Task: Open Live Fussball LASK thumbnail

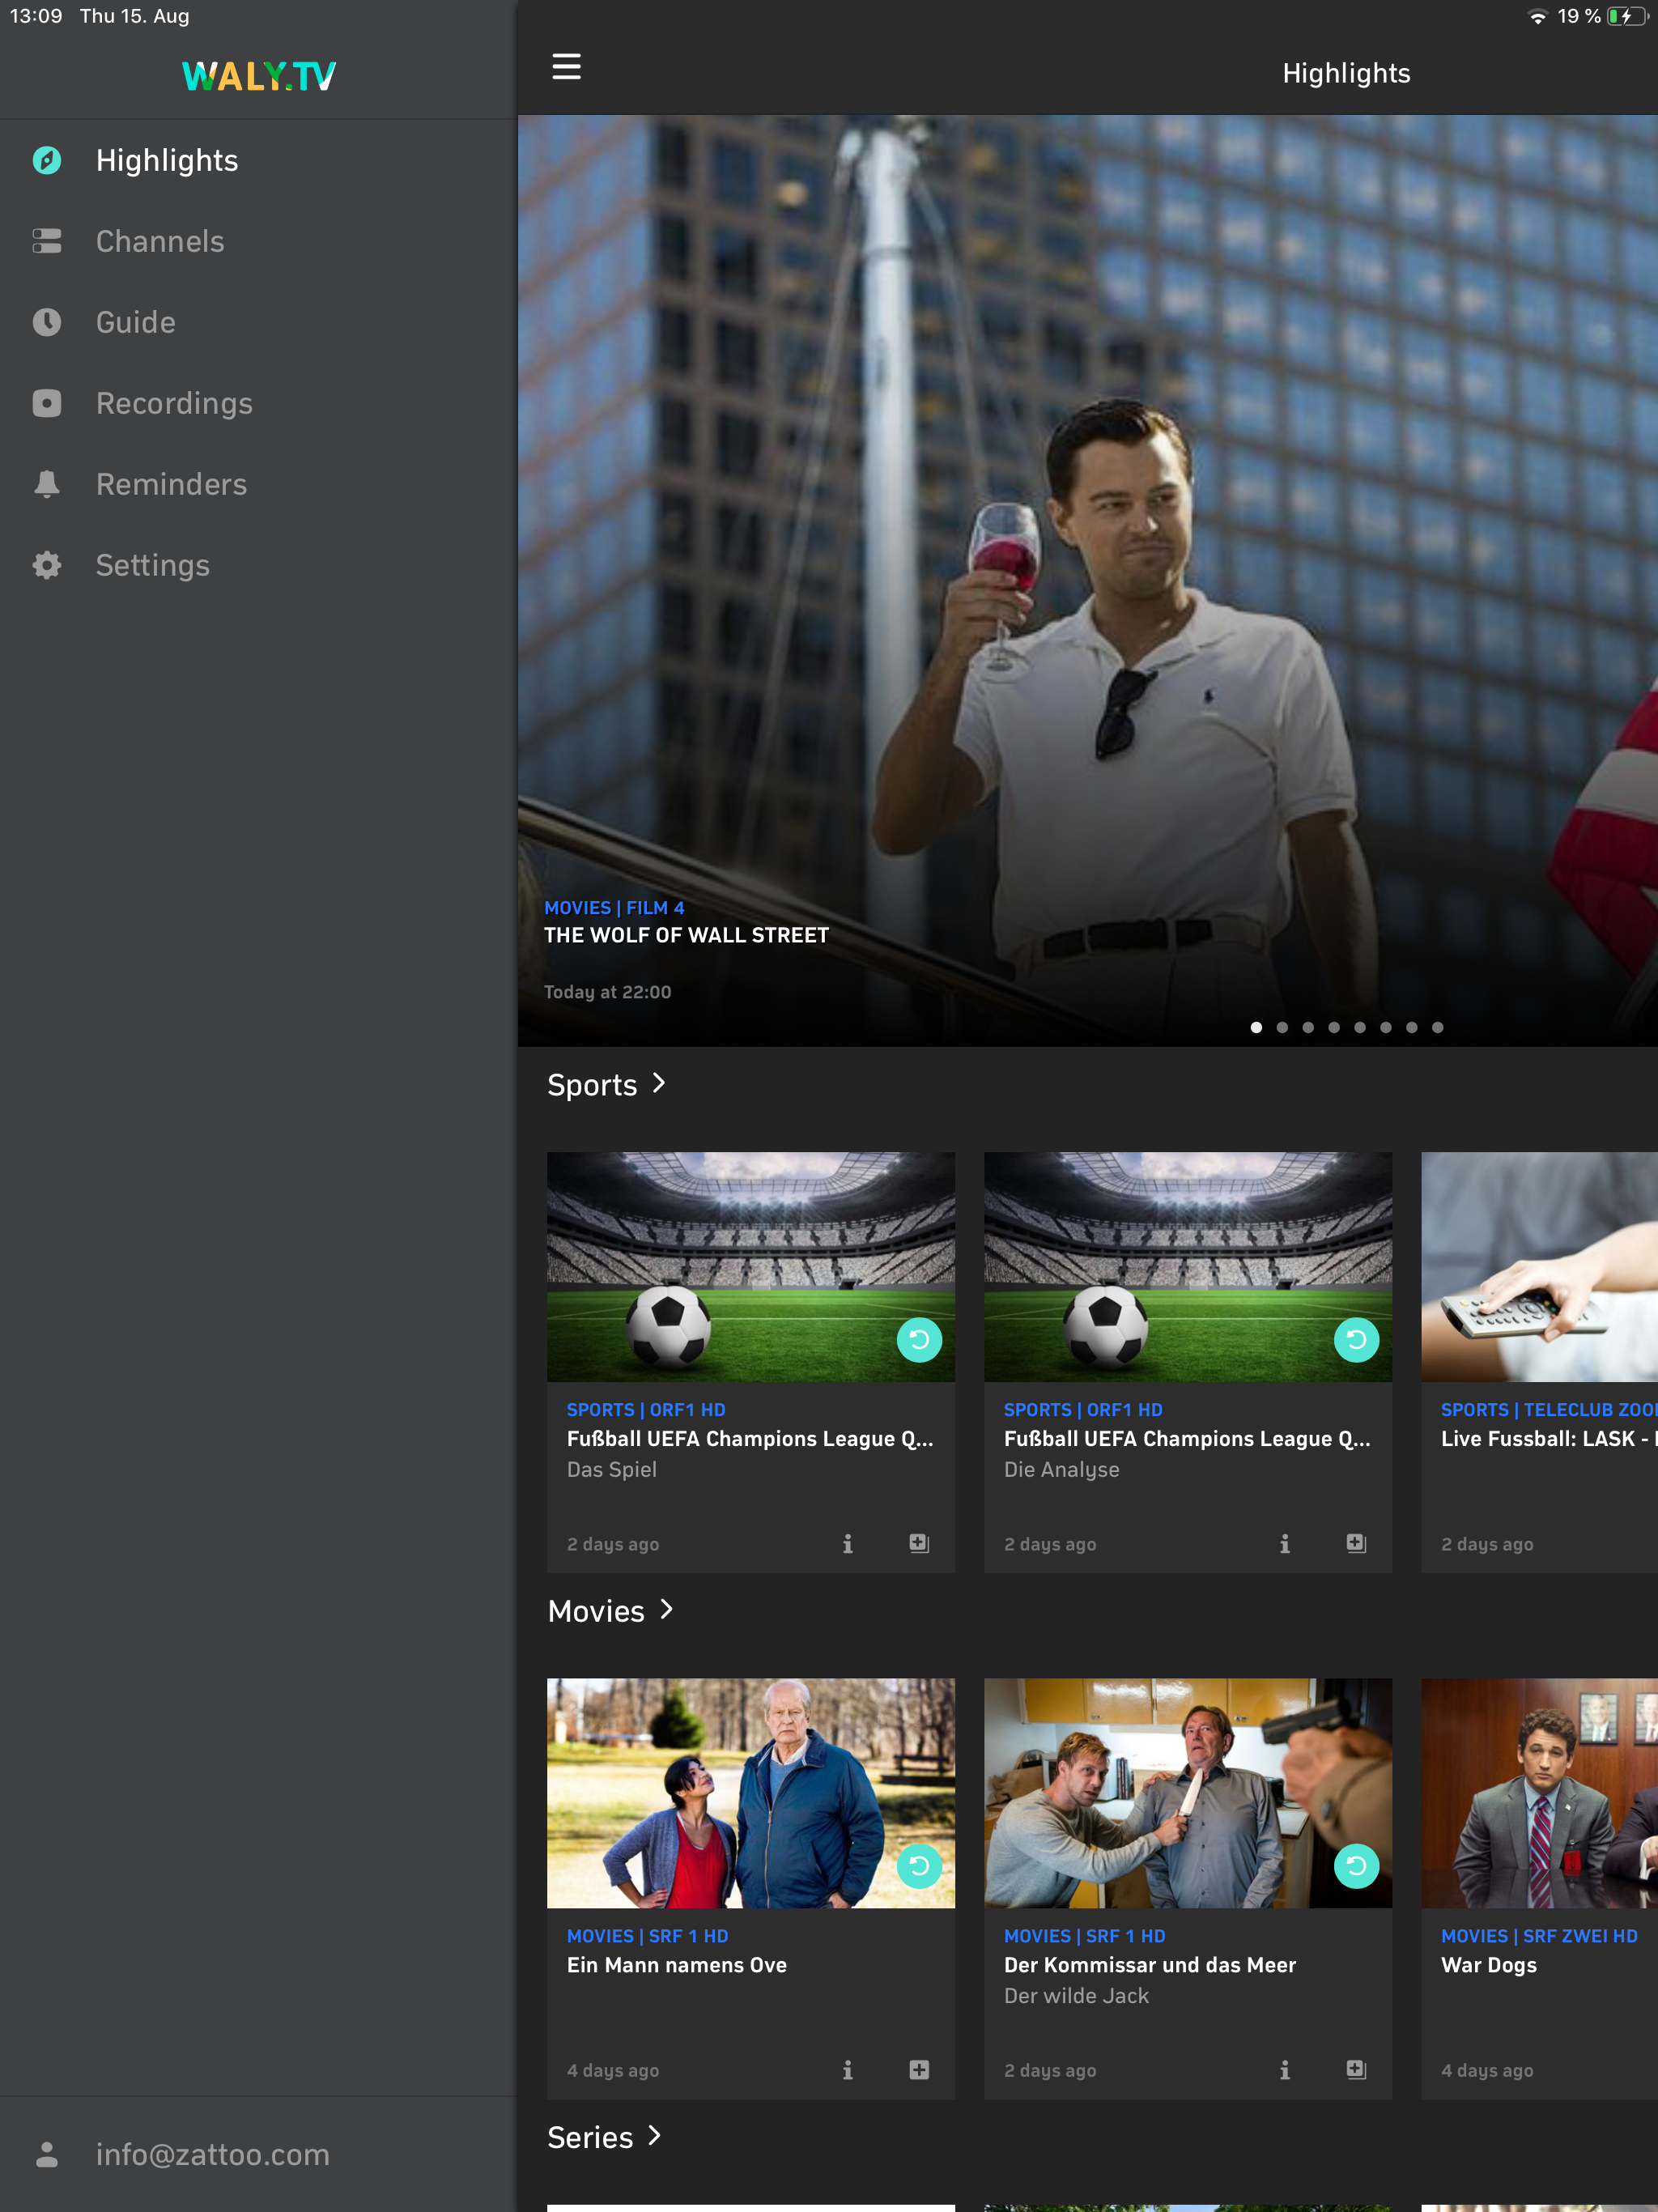Action: coord(1539,1267)
